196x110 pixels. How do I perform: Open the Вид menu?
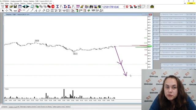tap(11, 3)
